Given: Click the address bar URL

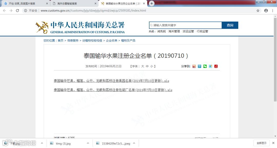Looking at the screenshot, I should tap(93, 11).
